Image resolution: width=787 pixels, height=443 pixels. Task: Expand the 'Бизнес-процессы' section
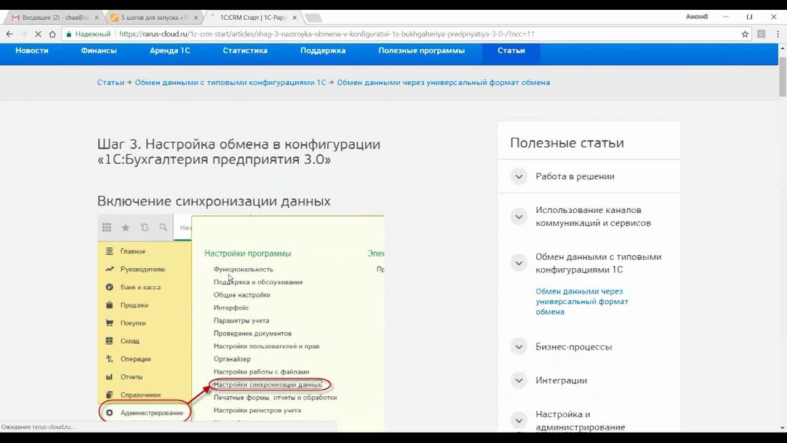click(519, 347)
